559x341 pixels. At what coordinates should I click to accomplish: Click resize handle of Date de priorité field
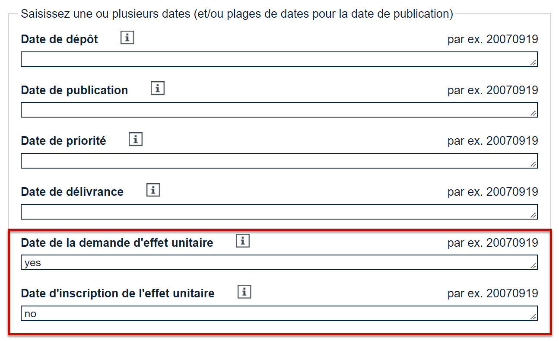tap(534, 165)
